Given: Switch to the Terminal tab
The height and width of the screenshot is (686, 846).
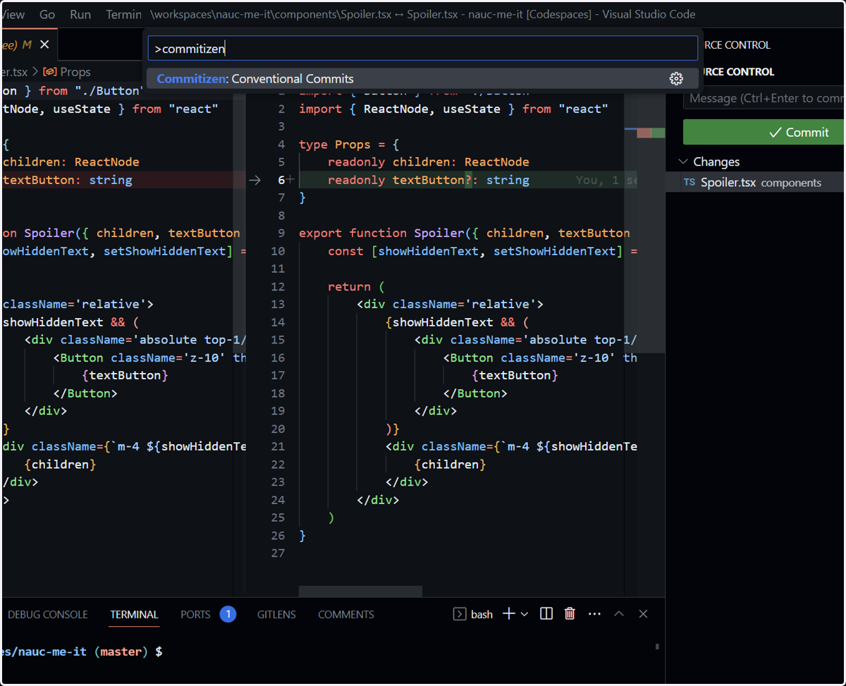Looking at the screenshot, I should tap(134, 614).
